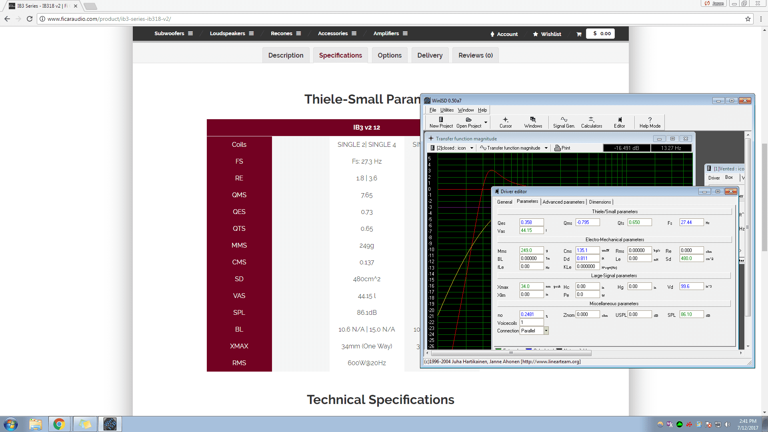Switch to Chrome in the taskbar
This screenshot has width=768, height=432.
tap(59, 424)
